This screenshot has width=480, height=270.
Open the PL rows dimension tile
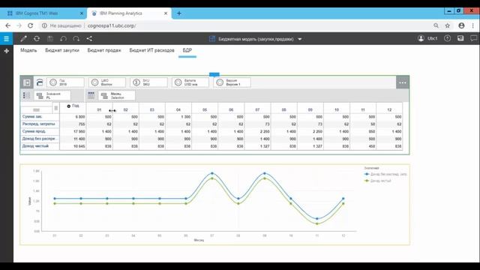click(52, 95)
